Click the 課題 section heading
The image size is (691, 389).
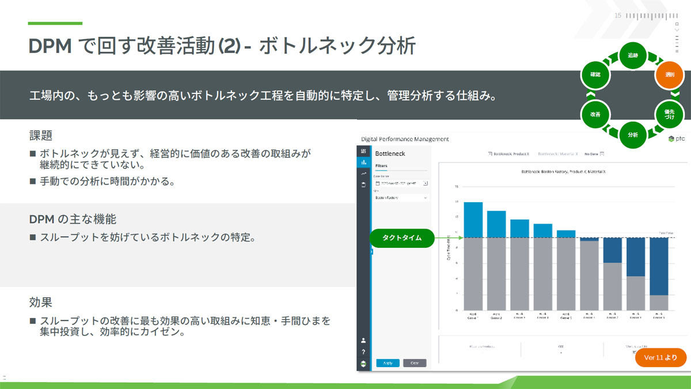[x=41, y=136]
